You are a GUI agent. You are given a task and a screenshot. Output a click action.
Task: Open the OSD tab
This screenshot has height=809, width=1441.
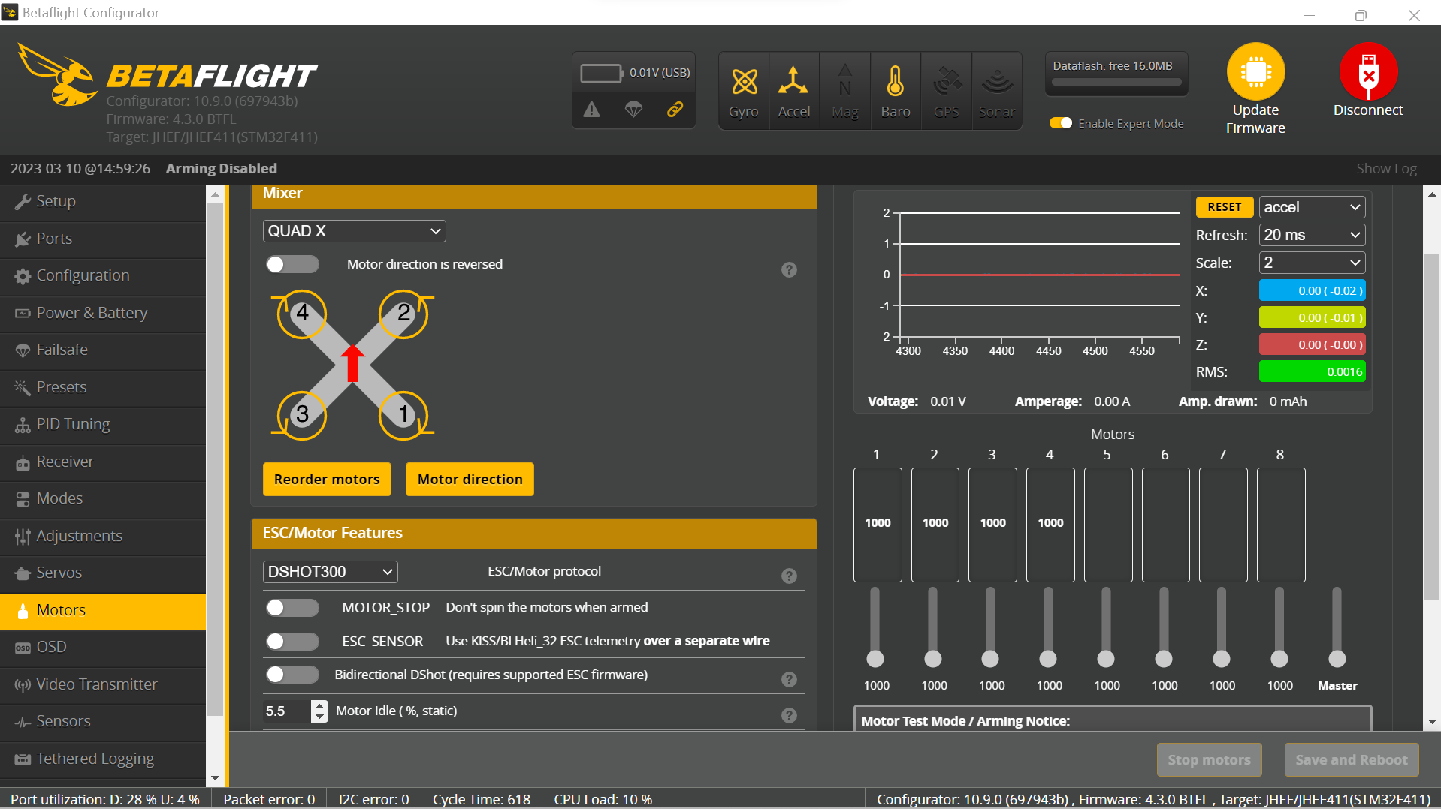(x=103, y=647)
